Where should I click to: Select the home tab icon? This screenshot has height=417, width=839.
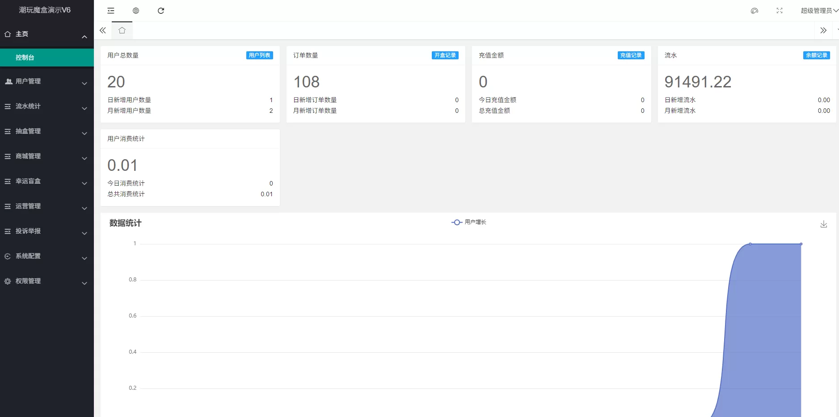click(122, 30)
